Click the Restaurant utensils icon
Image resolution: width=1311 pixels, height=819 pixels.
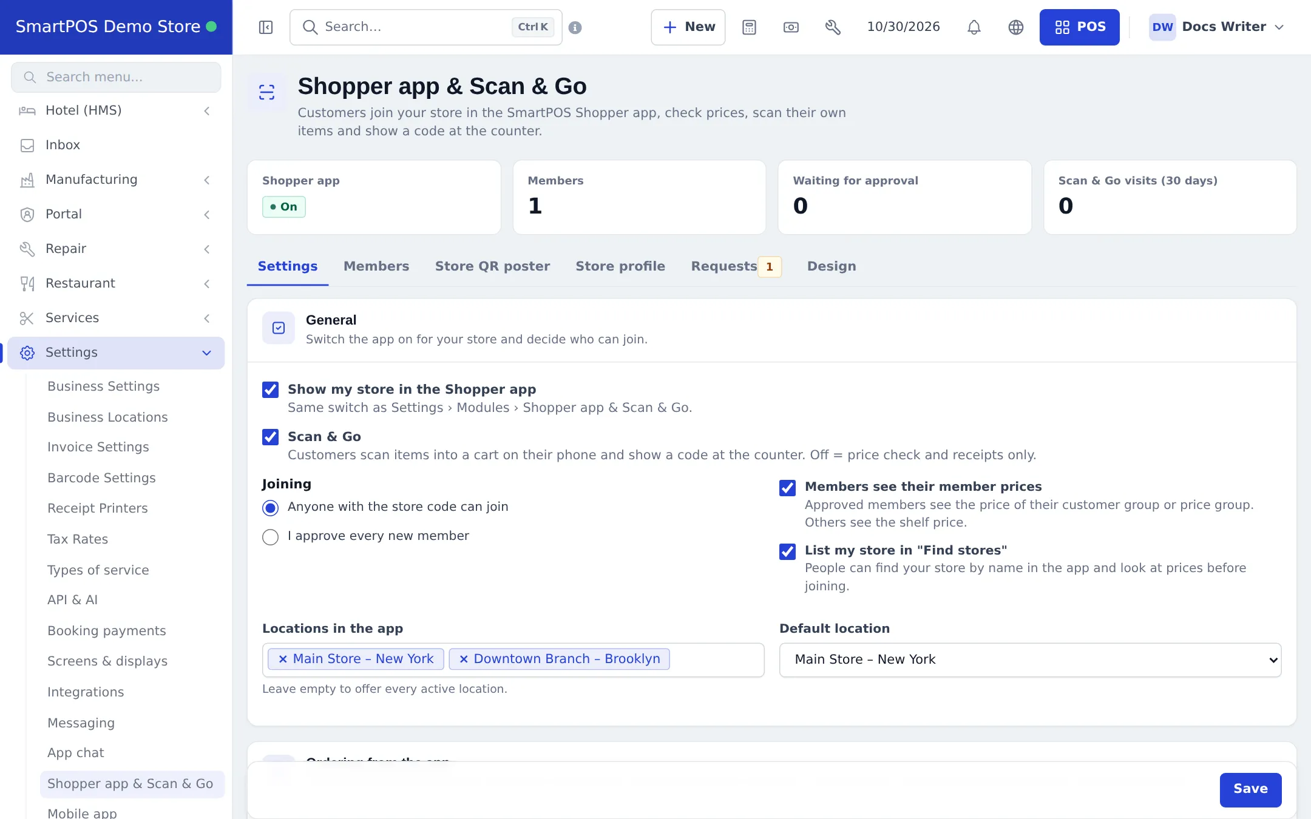pyautogui.click(x=27, y=283)
